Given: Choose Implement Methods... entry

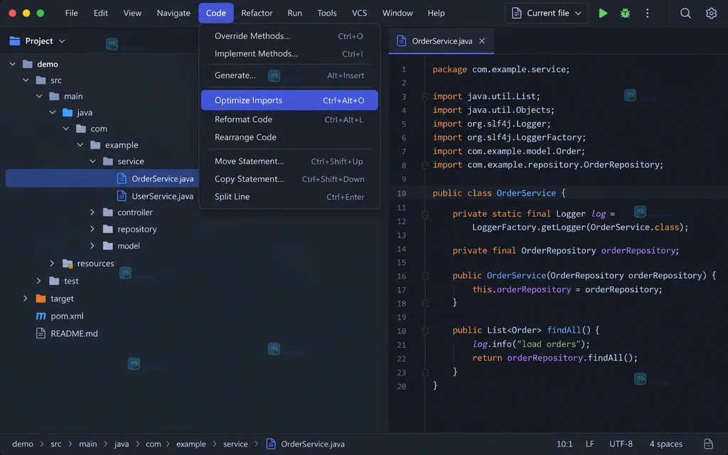Looking at the screenshot, I should coord(289,53).
